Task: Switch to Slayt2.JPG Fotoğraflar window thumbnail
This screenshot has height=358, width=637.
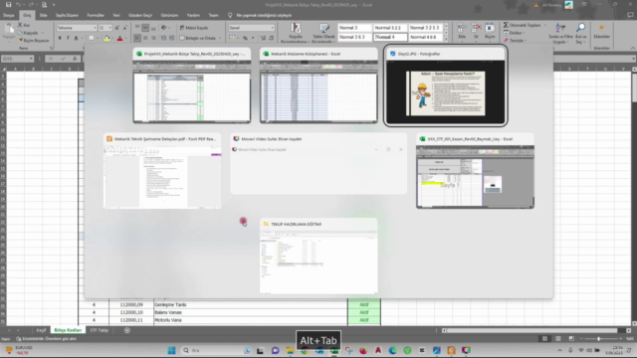Action: 446,86
